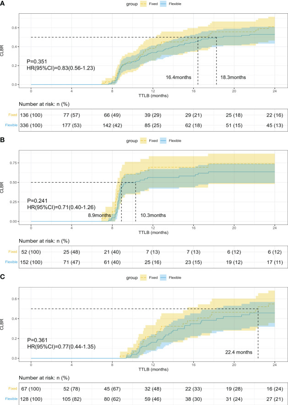Viewport: 288px width, 405px height.
Task: Click the Fixed row label in panel C table
Action: point(12,388)
